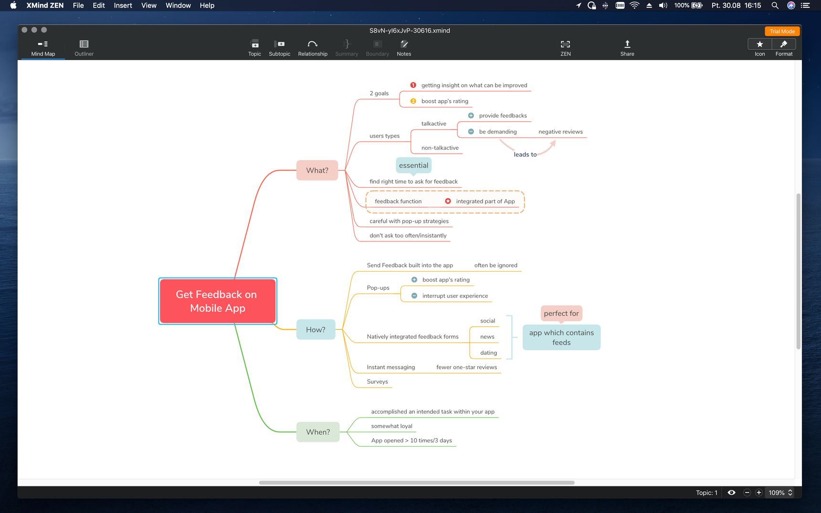Open the Notes tool

click(x=404, y=48)
